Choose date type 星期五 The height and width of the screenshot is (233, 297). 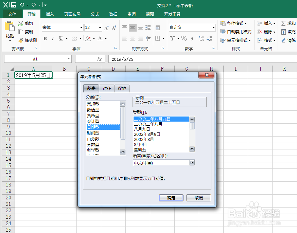[161, 150]
